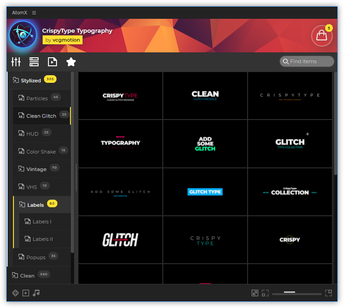This screenshot has width=344, height=308.
Task: Open the shopping bag cart icon
Action: click(x=322, y=36)
